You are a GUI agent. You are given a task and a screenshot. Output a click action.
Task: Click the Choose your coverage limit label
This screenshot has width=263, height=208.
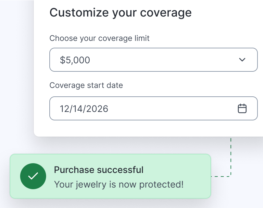pos(99,38)
